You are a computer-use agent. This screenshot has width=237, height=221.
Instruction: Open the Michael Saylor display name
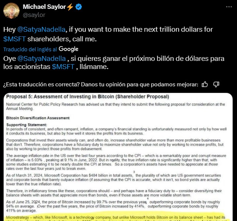click(44, 7)
